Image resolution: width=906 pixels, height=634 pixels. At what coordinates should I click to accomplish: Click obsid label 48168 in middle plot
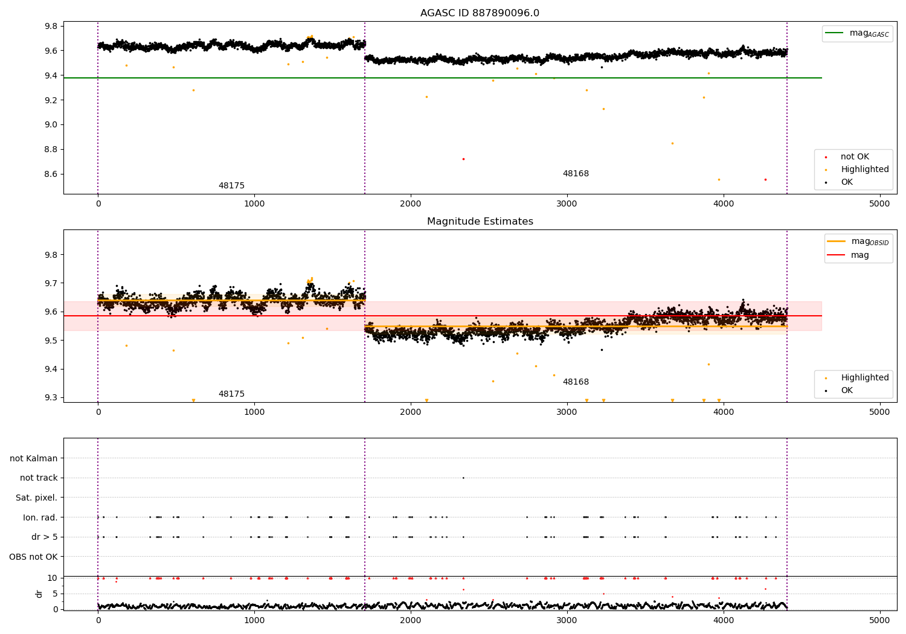[x=576, y=382]
